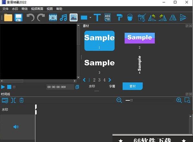The height and width of the screenshot is (142, 193).
Task: Select the text T watermark tool
Action: point(97,18)
